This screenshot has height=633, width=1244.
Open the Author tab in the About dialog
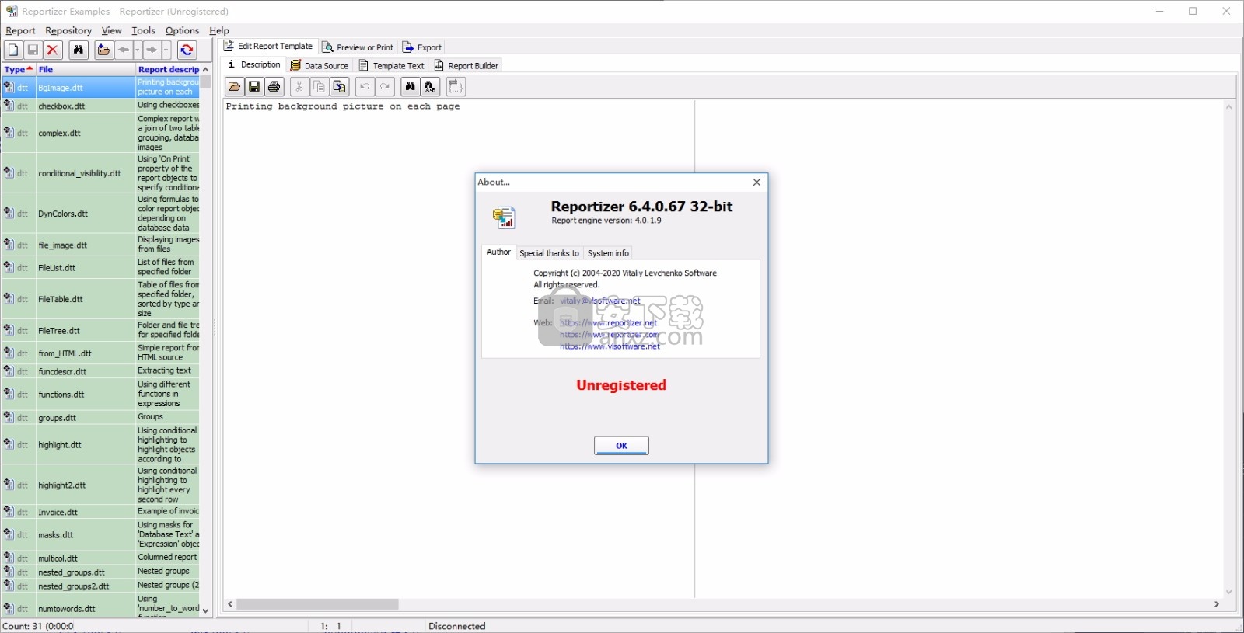(498, 252)
